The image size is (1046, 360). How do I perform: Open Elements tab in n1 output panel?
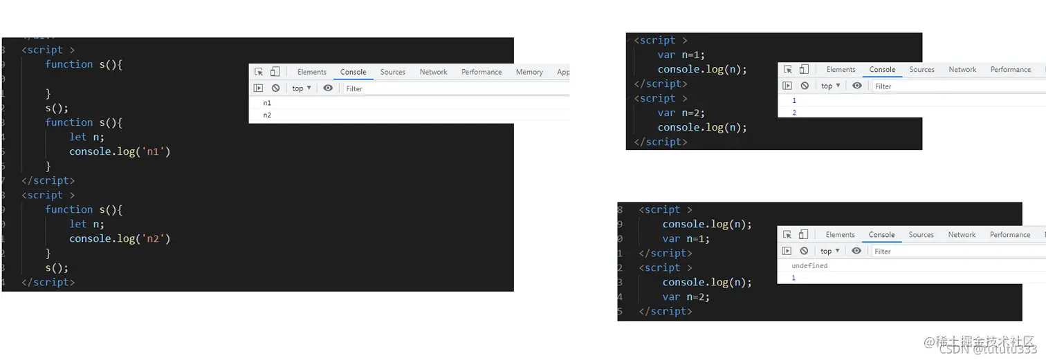[x=312, y=72]
